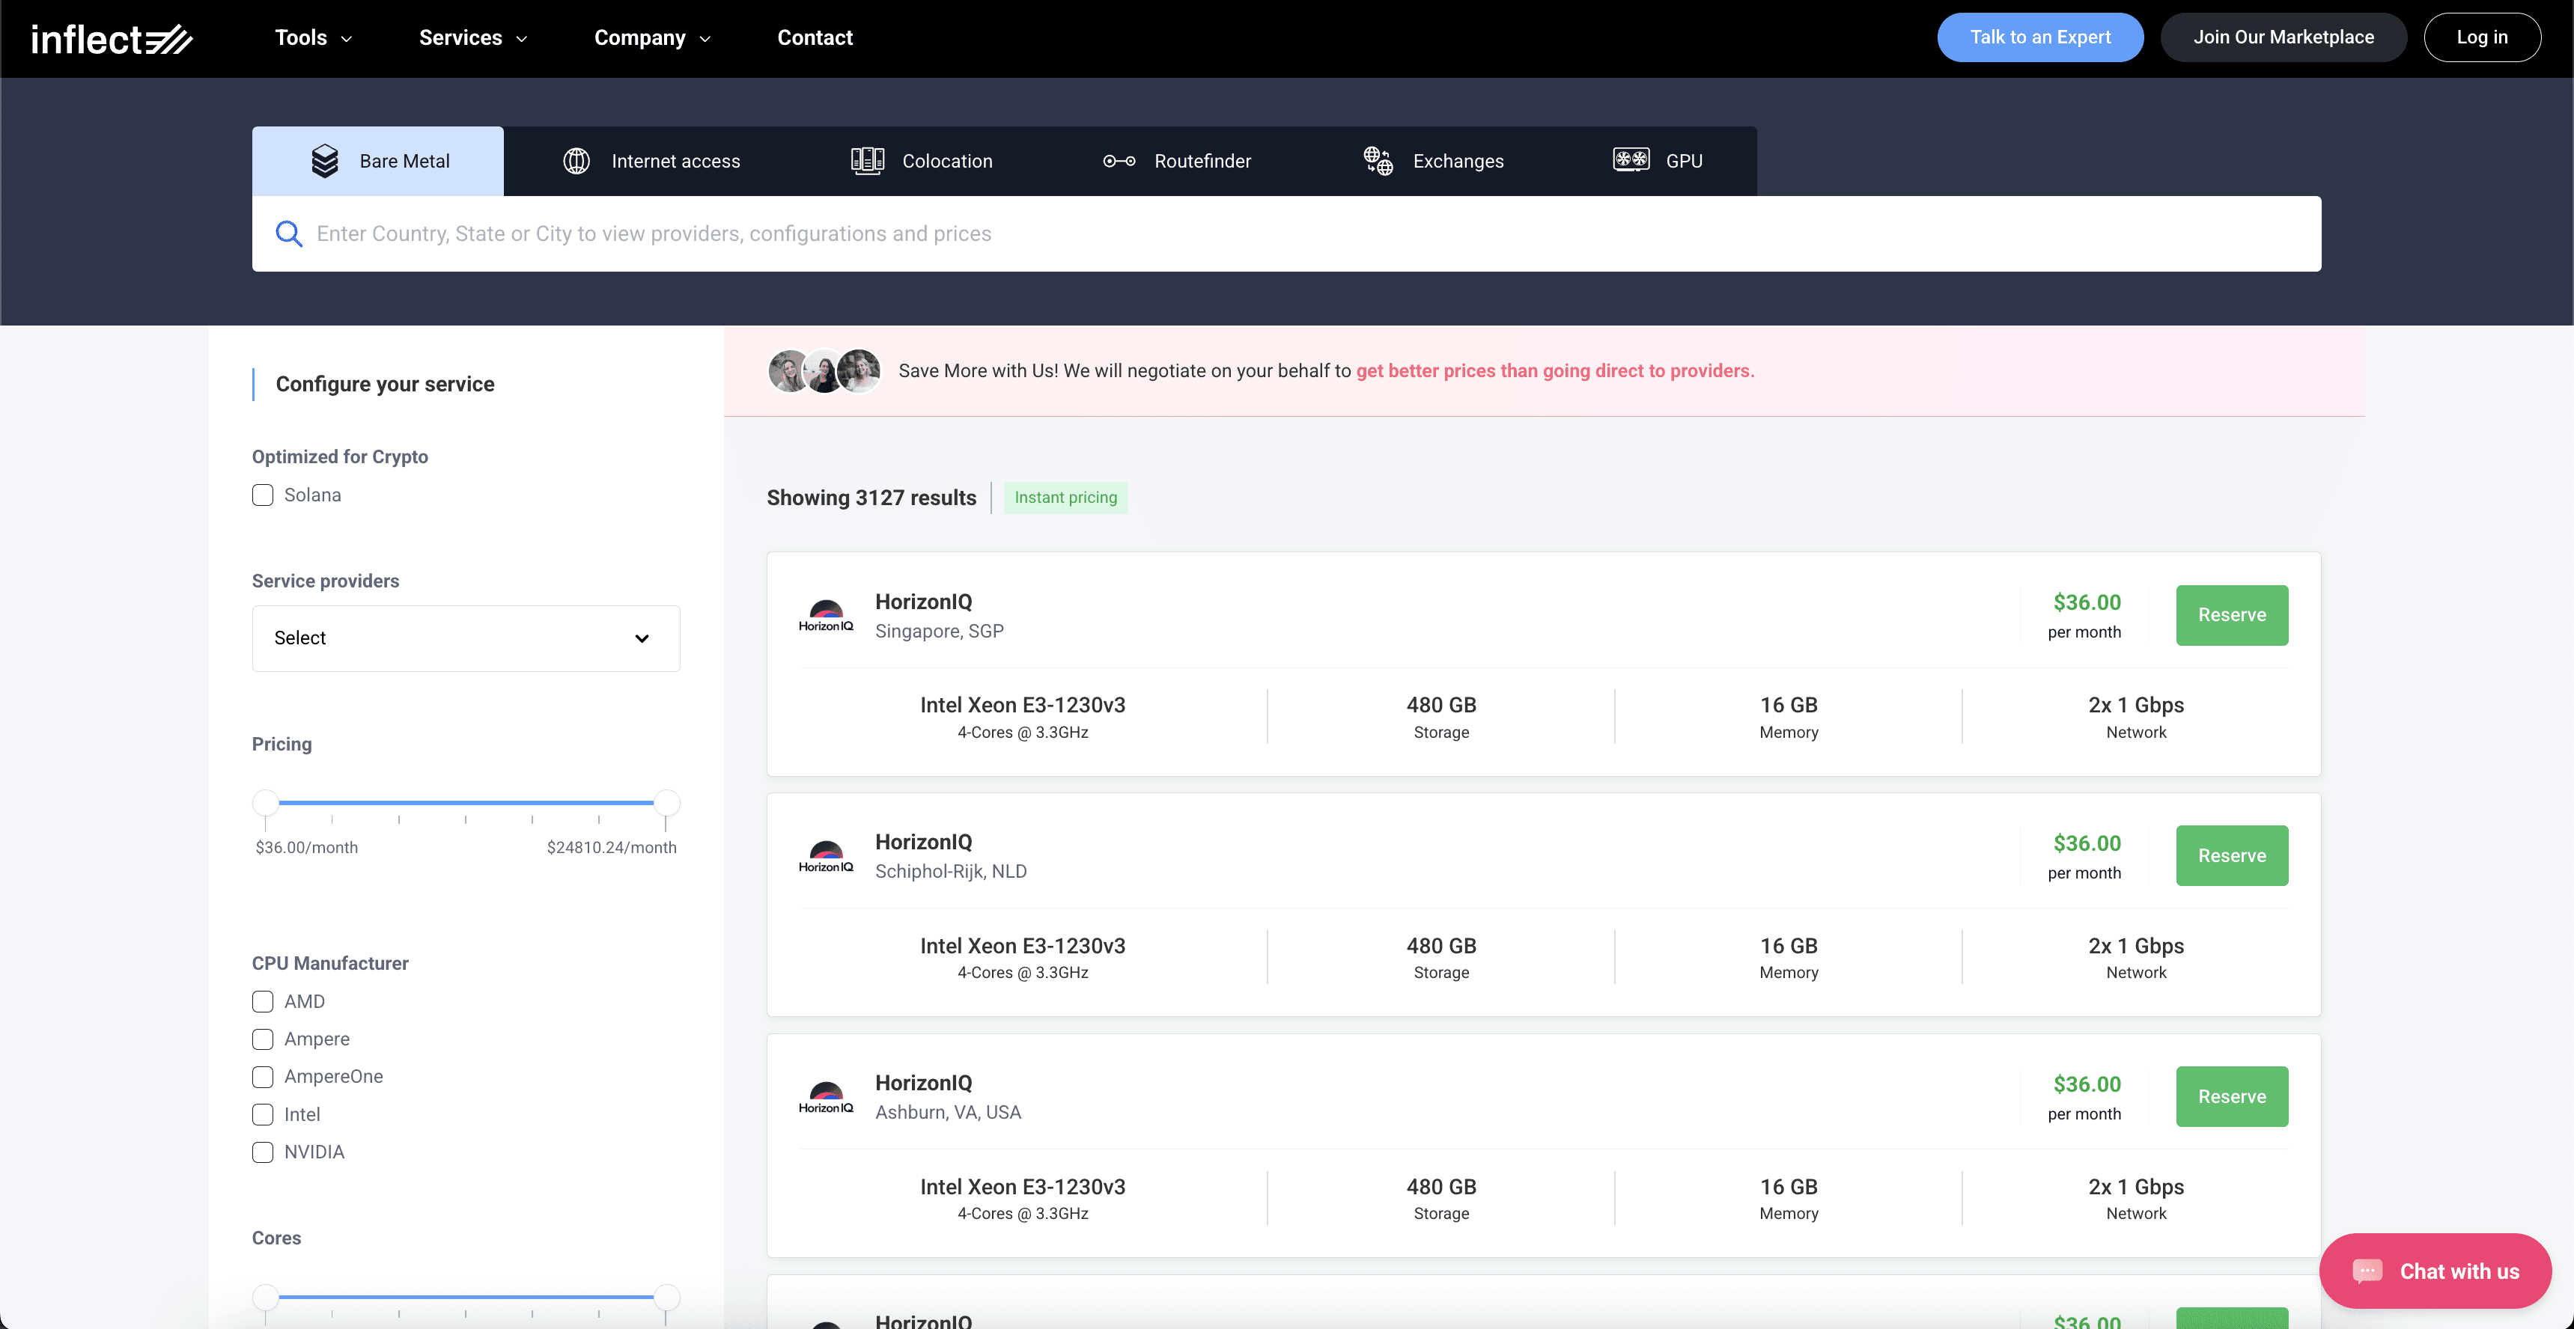Viewport: 2574px width, 1329px height.
Task: Check the AMD manufacturer filter
Action: tap(263, 1001)
